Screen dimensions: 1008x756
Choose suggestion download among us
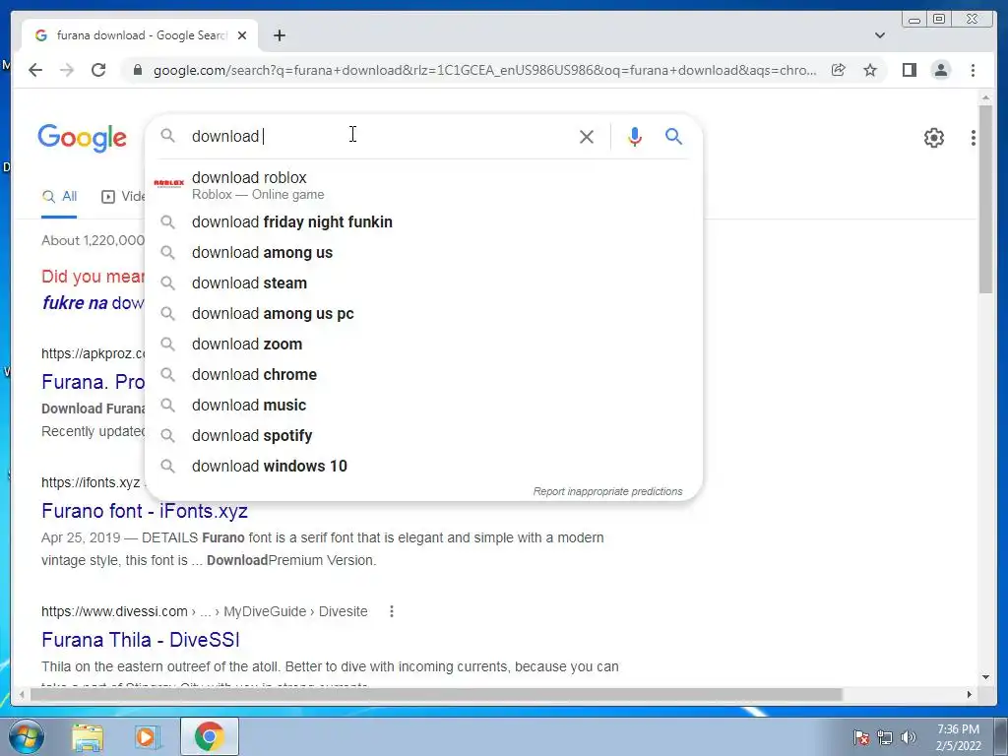pyautogui.click(x=424, y=253)
